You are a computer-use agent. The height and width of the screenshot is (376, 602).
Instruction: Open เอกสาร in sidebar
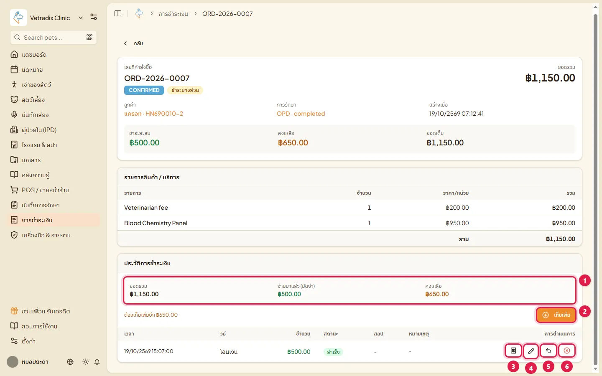point(54,160)
